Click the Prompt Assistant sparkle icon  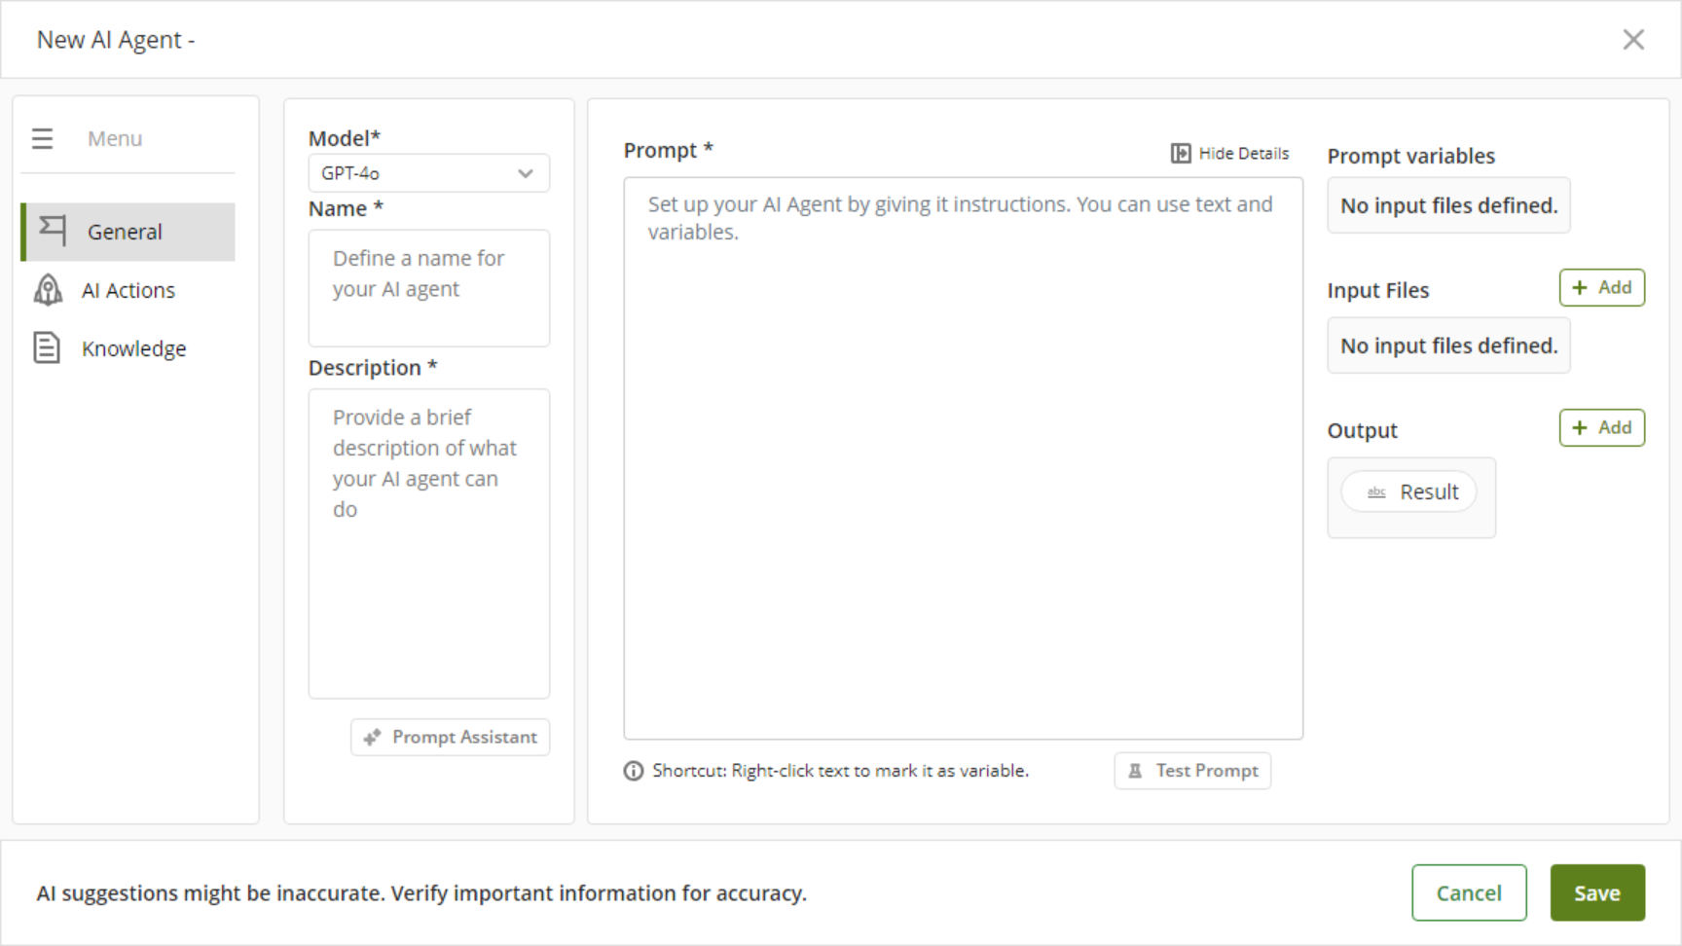point(372,738)
